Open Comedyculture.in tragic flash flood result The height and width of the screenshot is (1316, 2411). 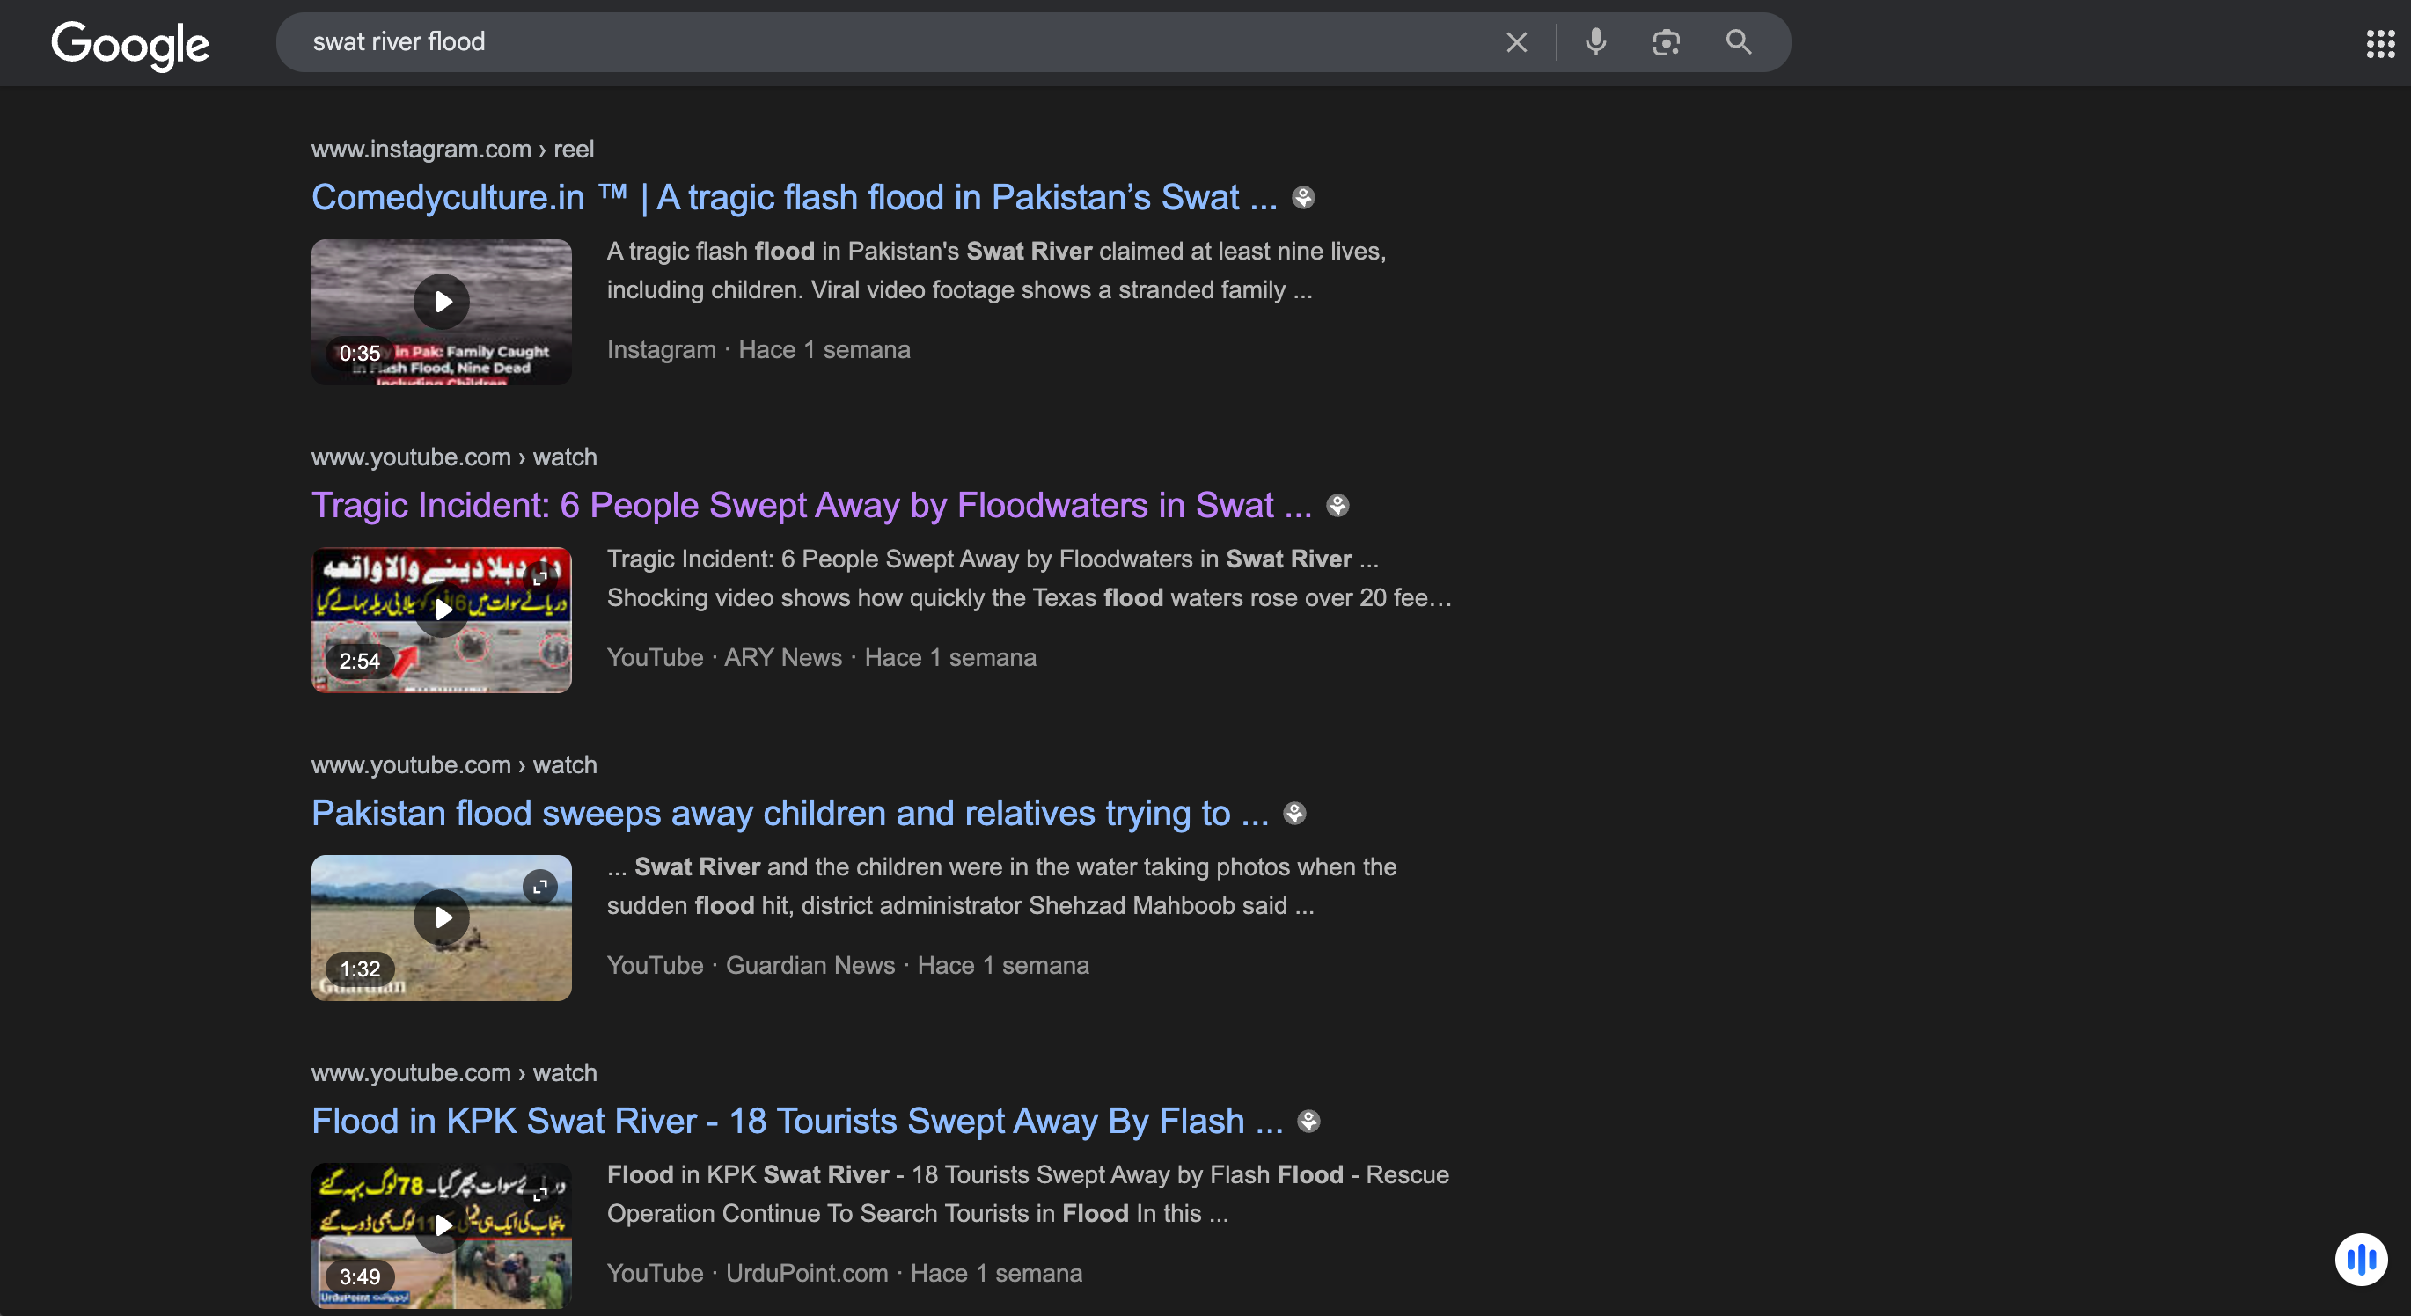point(794,198)
